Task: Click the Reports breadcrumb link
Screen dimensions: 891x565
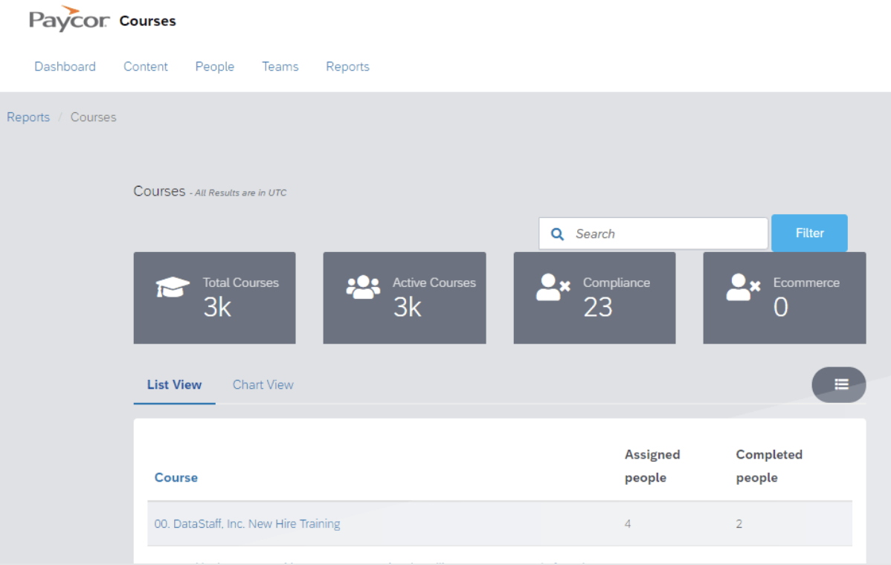Action: click(28, 117)
